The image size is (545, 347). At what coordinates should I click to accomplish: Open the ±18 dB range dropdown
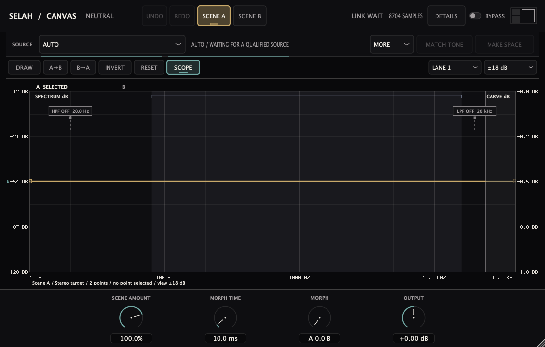510,67
